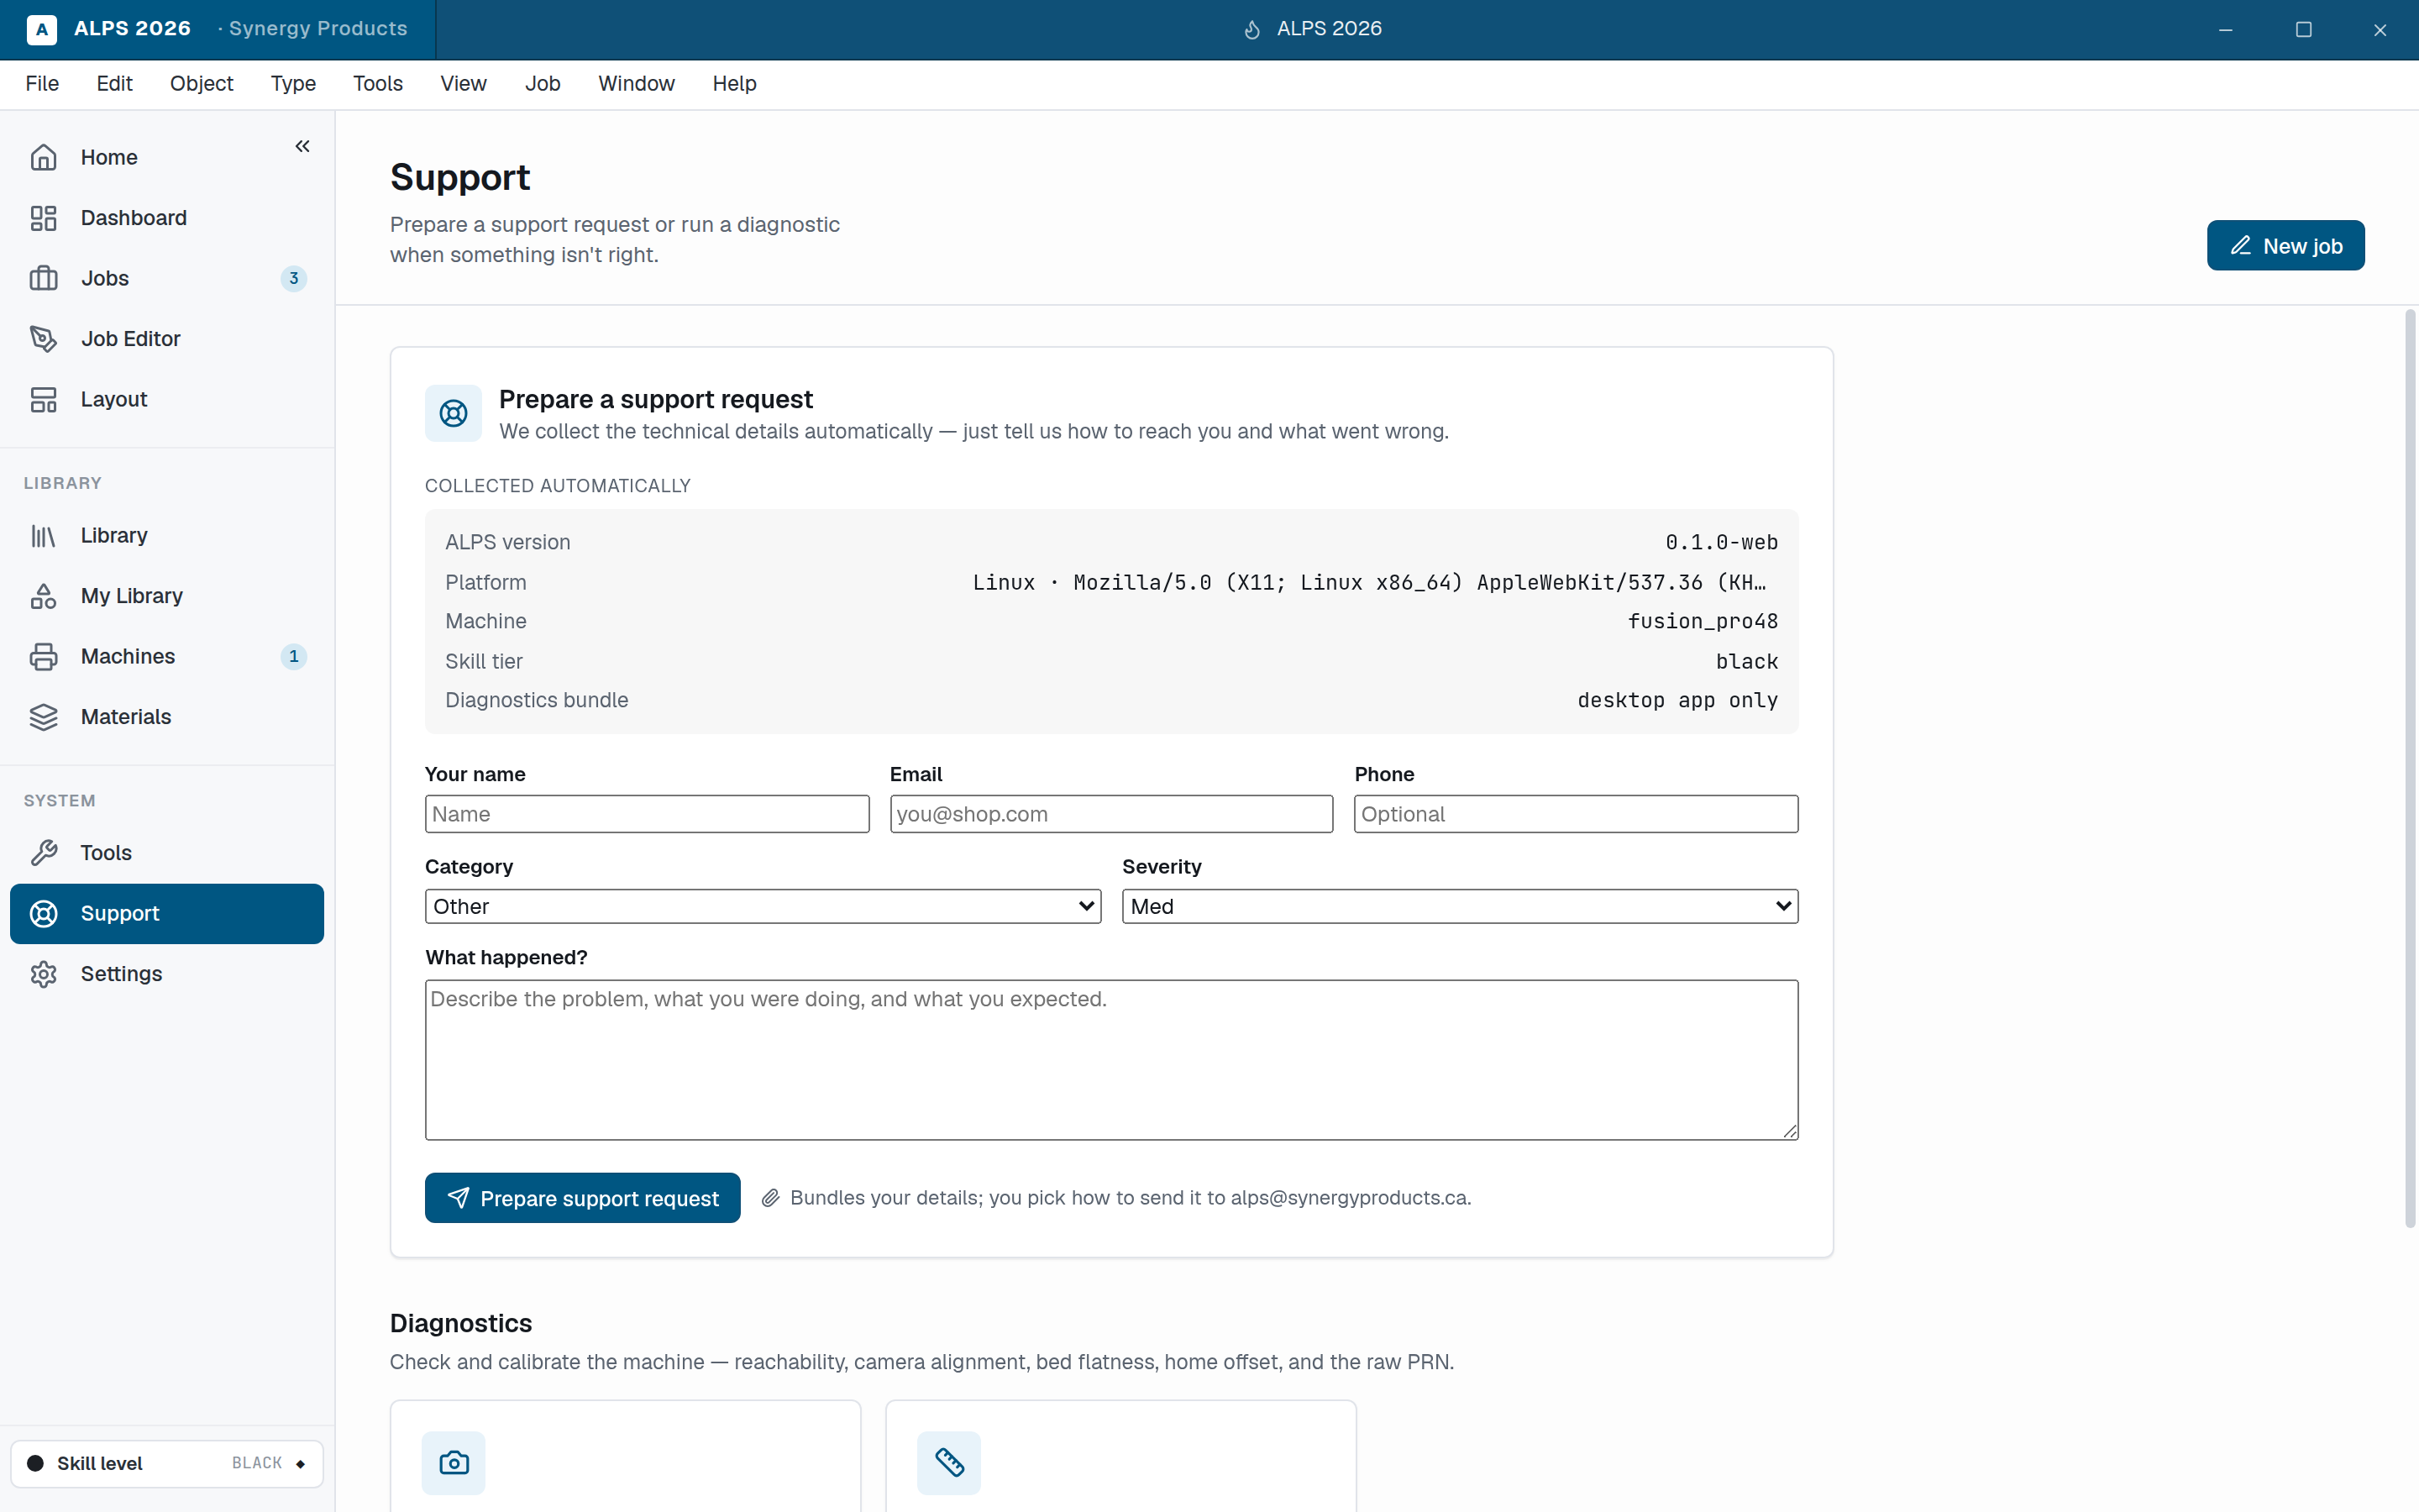Open the Skill level BLACK selector
The width and height of the screenshot is (2419, 1512).
click(x=167, y=1463)
